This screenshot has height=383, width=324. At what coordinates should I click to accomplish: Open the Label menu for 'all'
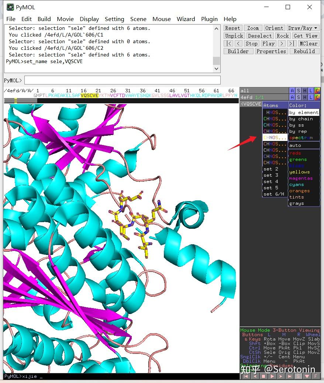point(311,91)
